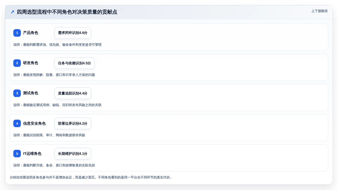This screenshot has height=190, width=338.
Task: Click the 测试角色 label
Action: (x=31, y=93)
